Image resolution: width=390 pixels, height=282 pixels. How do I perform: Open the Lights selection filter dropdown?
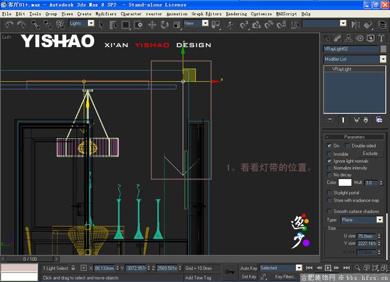[91, 23]
